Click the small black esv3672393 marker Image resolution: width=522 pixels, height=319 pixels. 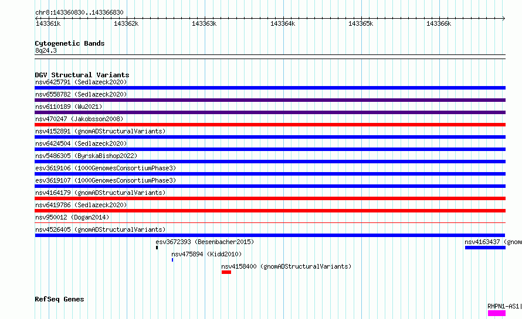(157, 248)
